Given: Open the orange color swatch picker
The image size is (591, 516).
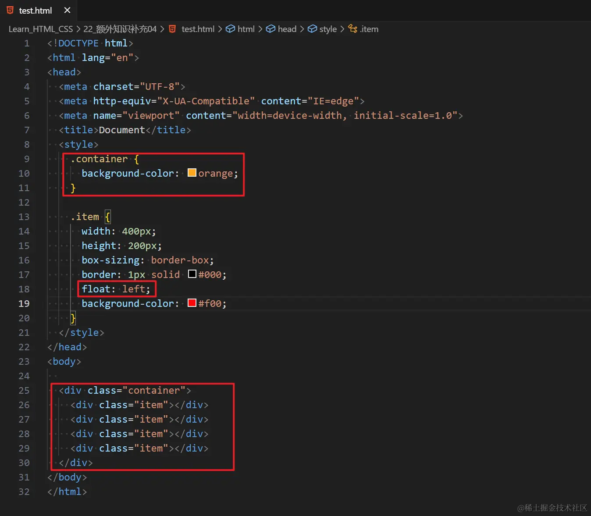Looking at the screenshot, I should pos(192,173).
